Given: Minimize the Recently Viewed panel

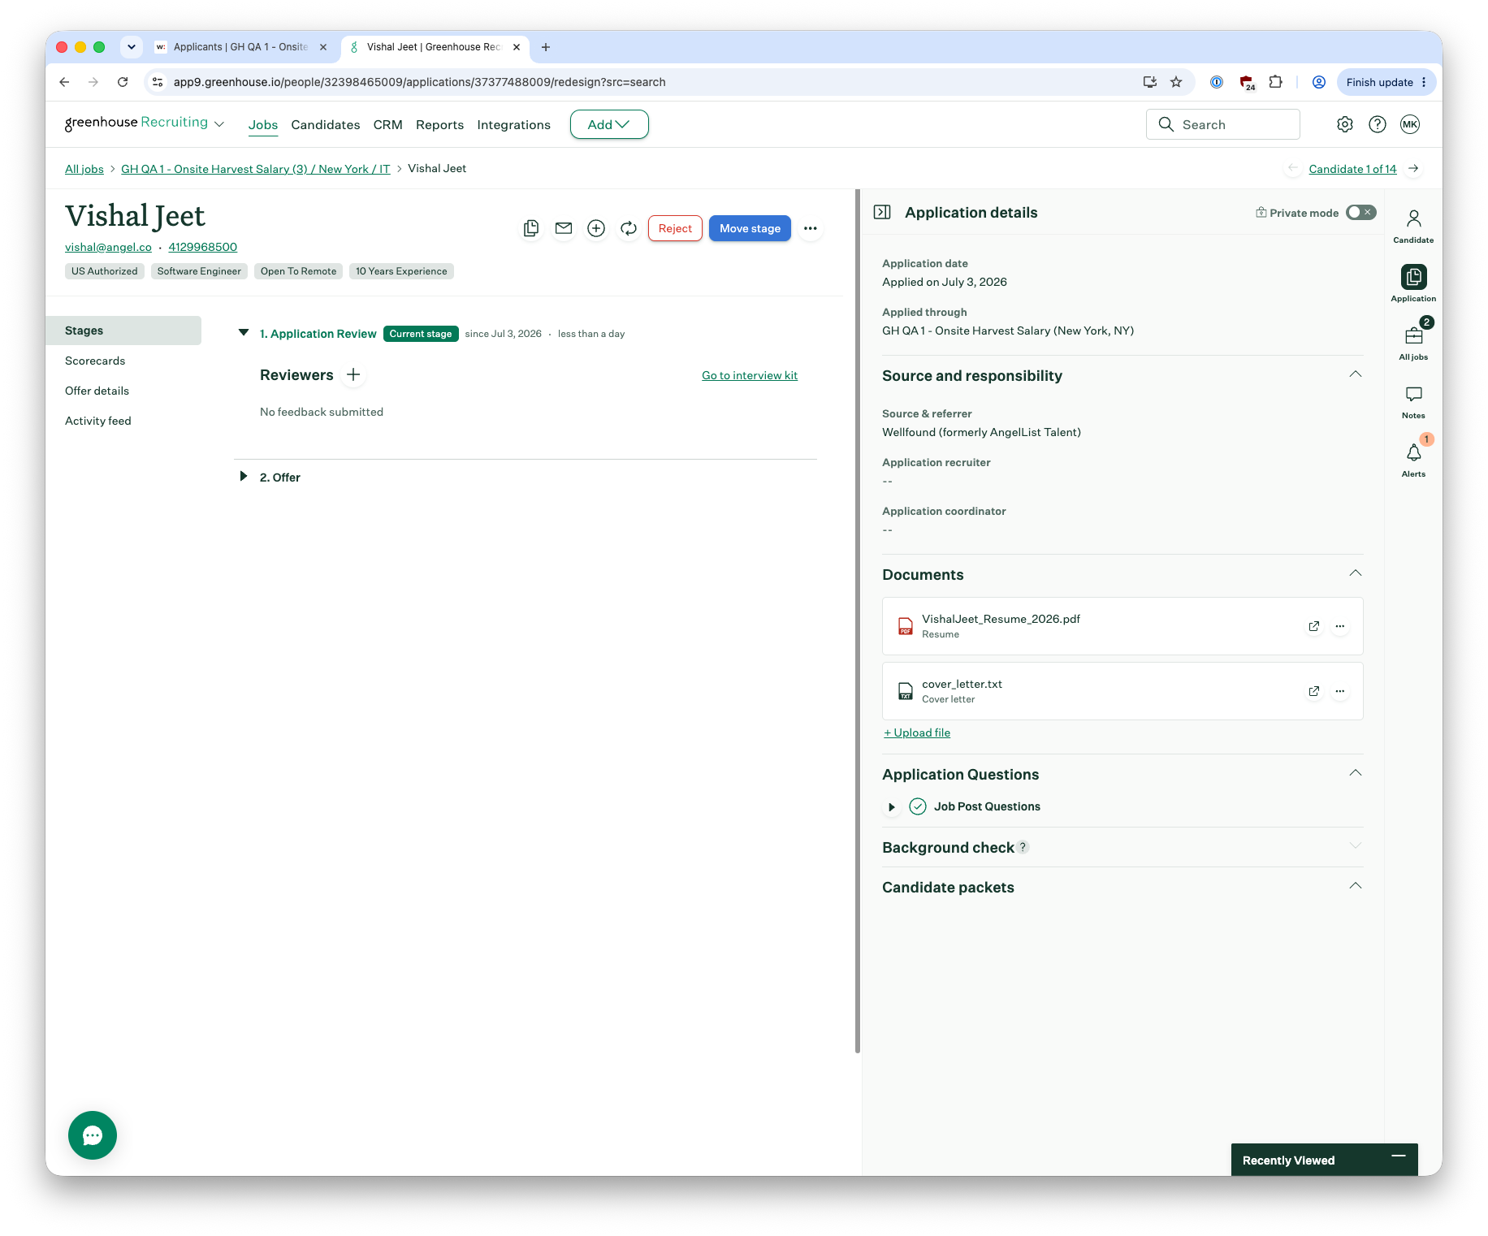Looking at the screenshot, I should [x=1399, y=1156].
